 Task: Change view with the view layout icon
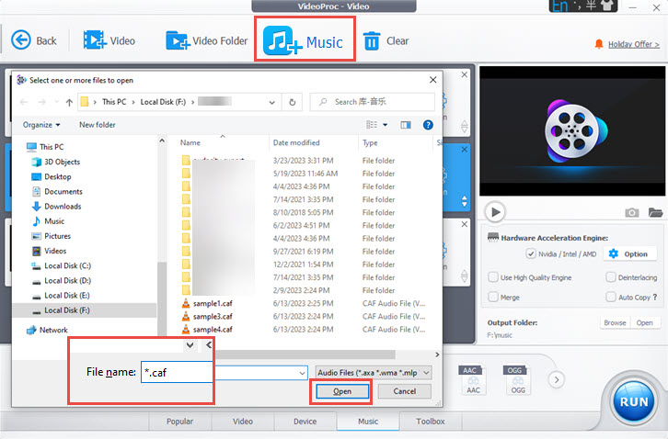pos(372,125)
